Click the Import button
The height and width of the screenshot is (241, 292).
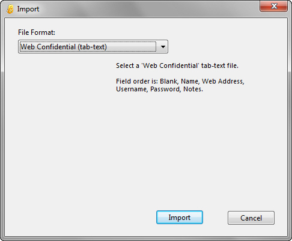(180, 218)
